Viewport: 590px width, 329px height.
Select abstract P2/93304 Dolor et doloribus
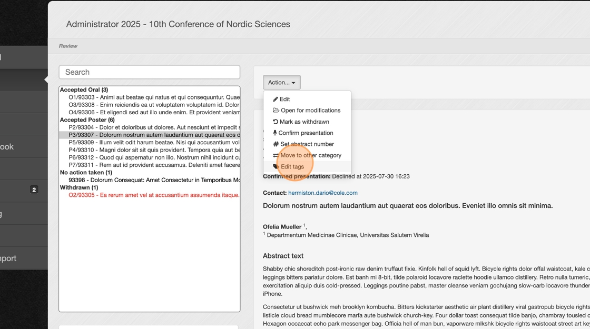[150, 127]
